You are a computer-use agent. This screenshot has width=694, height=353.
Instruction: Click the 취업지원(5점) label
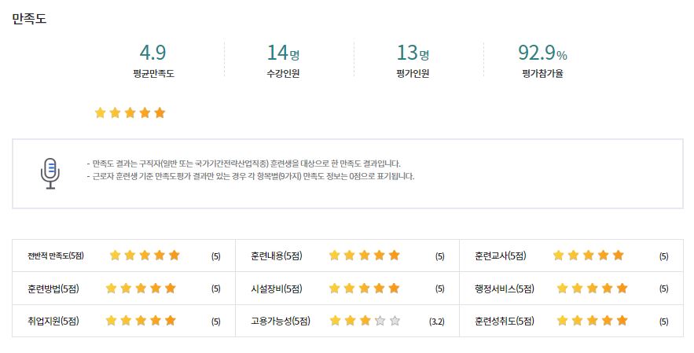pyautogui.click(x=53, y=321)
